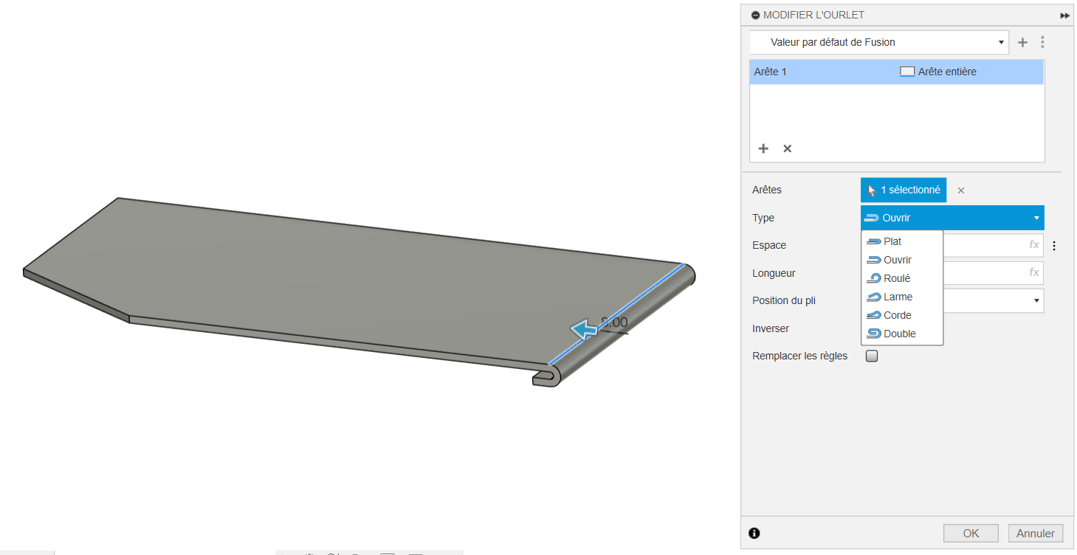The width and height of the screenshot is (1077, 555).
Task: Confirm the hem with the OK button
Action: [971, 533]
